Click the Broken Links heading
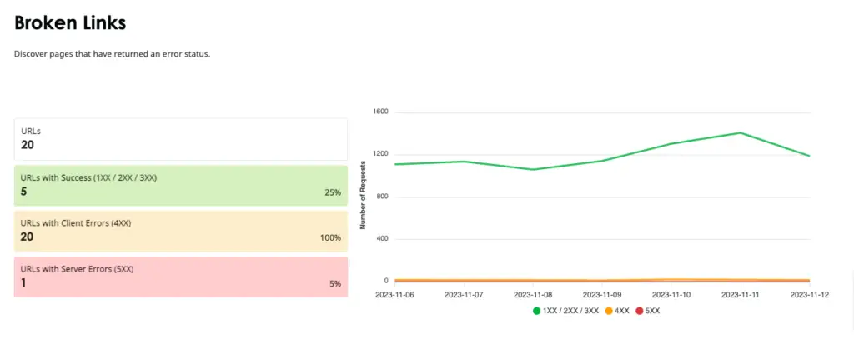 tap(70, 22)
